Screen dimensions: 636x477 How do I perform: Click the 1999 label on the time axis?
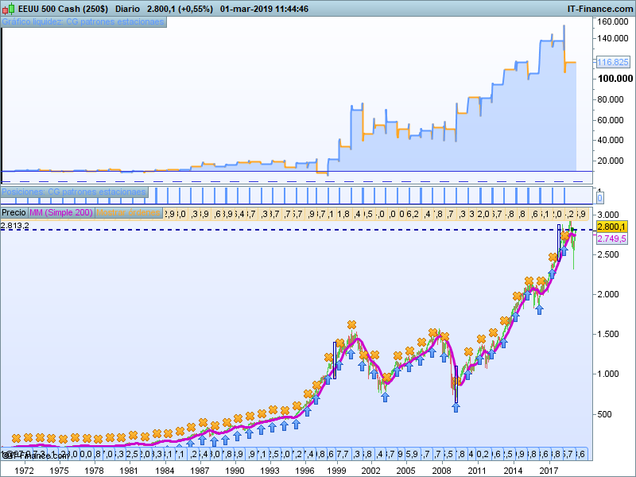pos(335,471)
